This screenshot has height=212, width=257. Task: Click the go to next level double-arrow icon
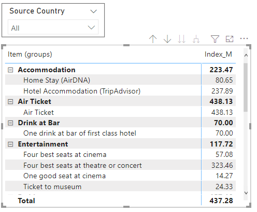tap(181, 39)
